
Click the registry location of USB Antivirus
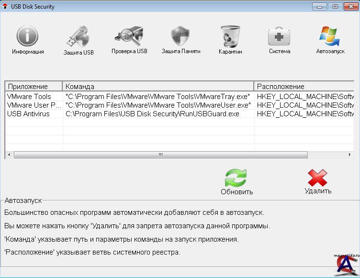click(x=304, y=114)
